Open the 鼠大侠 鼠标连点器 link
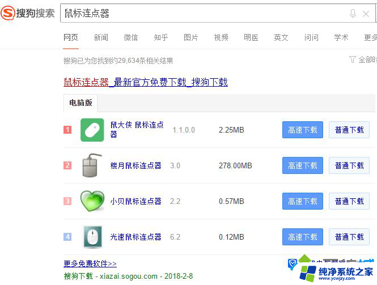 [137, 129]
